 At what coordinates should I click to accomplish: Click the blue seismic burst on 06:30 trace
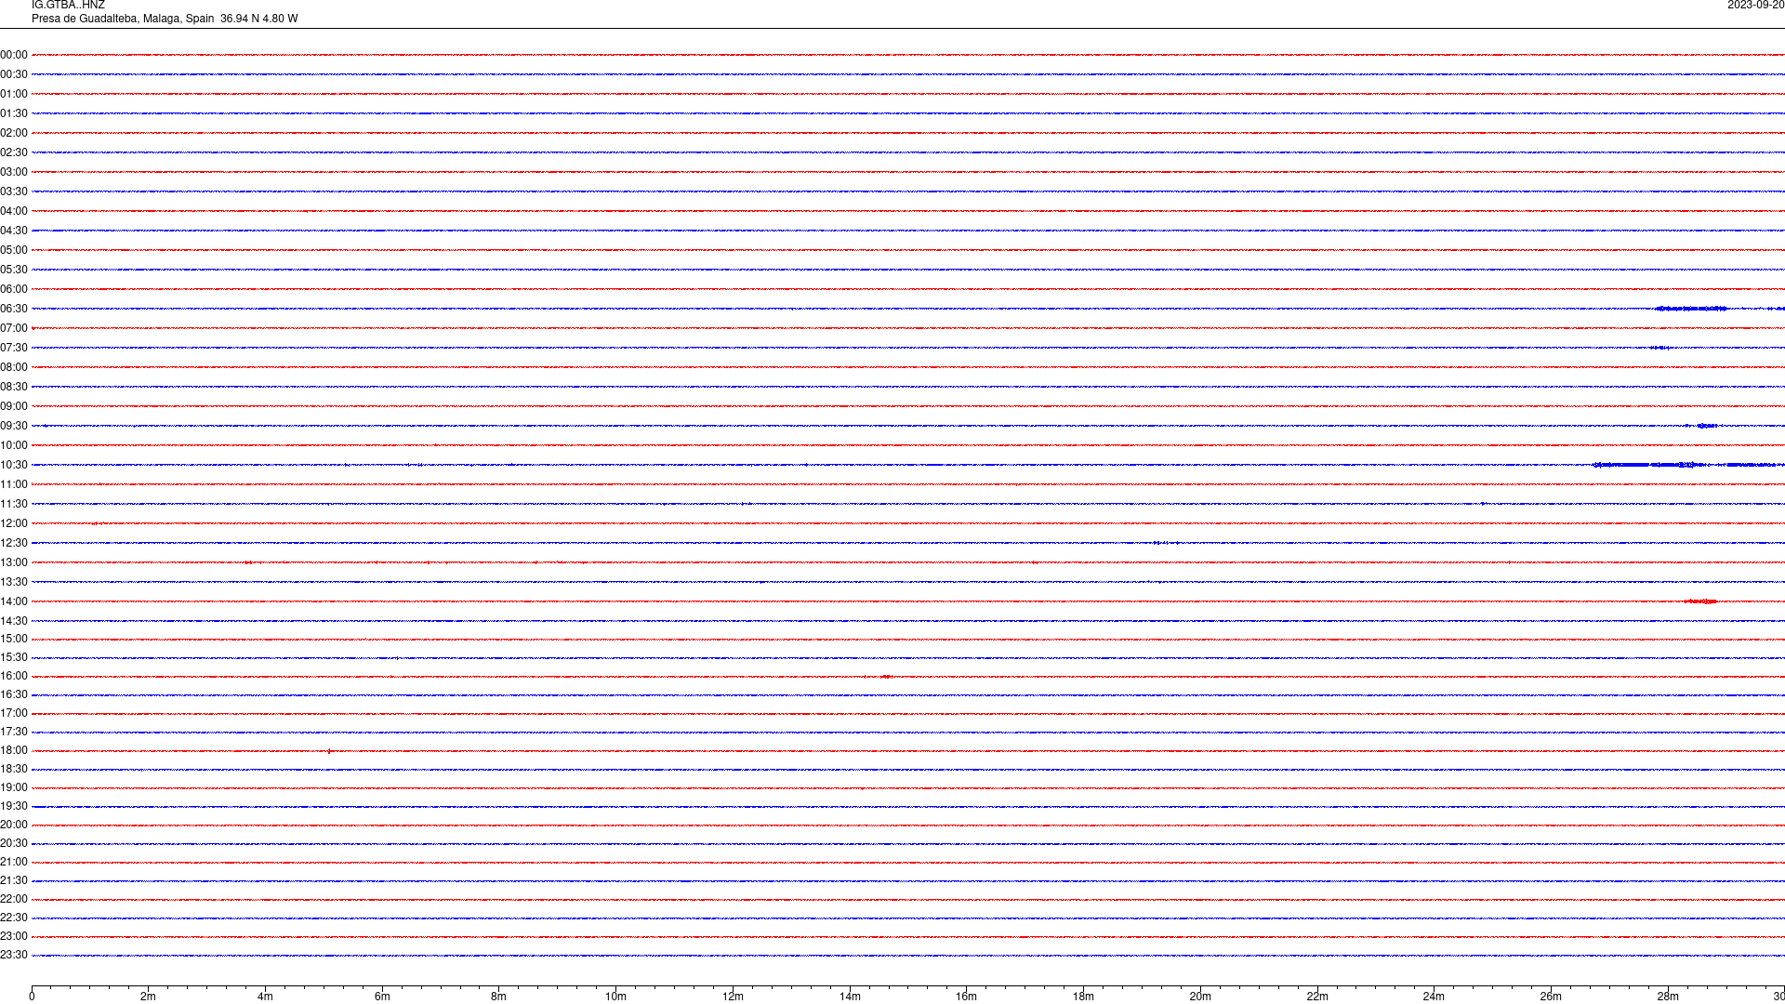tap(1691, 309)
